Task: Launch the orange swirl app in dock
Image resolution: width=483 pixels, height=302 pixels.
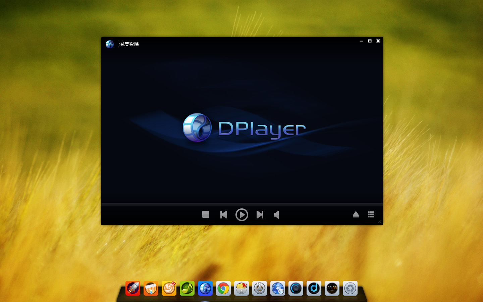Action: (169, 288)
